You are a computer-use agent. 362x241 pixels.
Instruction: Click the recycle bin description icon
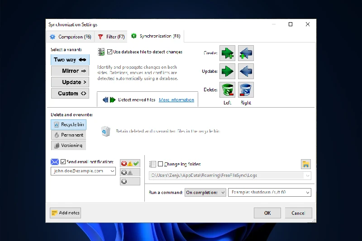click(106, 131)
